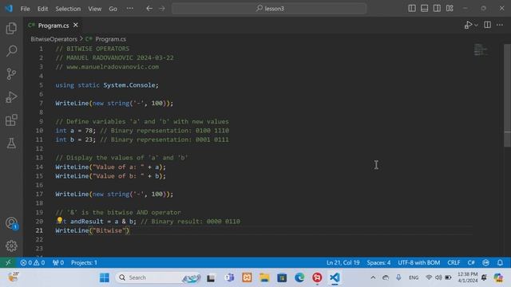
Task: Toggle the primary side bar layout icon
Action: coord(412,9)
